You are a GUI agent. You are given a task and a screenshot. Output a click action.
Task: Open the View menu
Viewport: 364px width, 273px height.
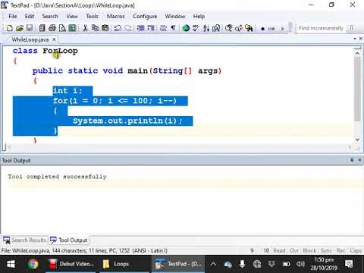[72, 16]
